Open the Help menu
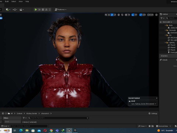The image size is (177, 133). 27,1
